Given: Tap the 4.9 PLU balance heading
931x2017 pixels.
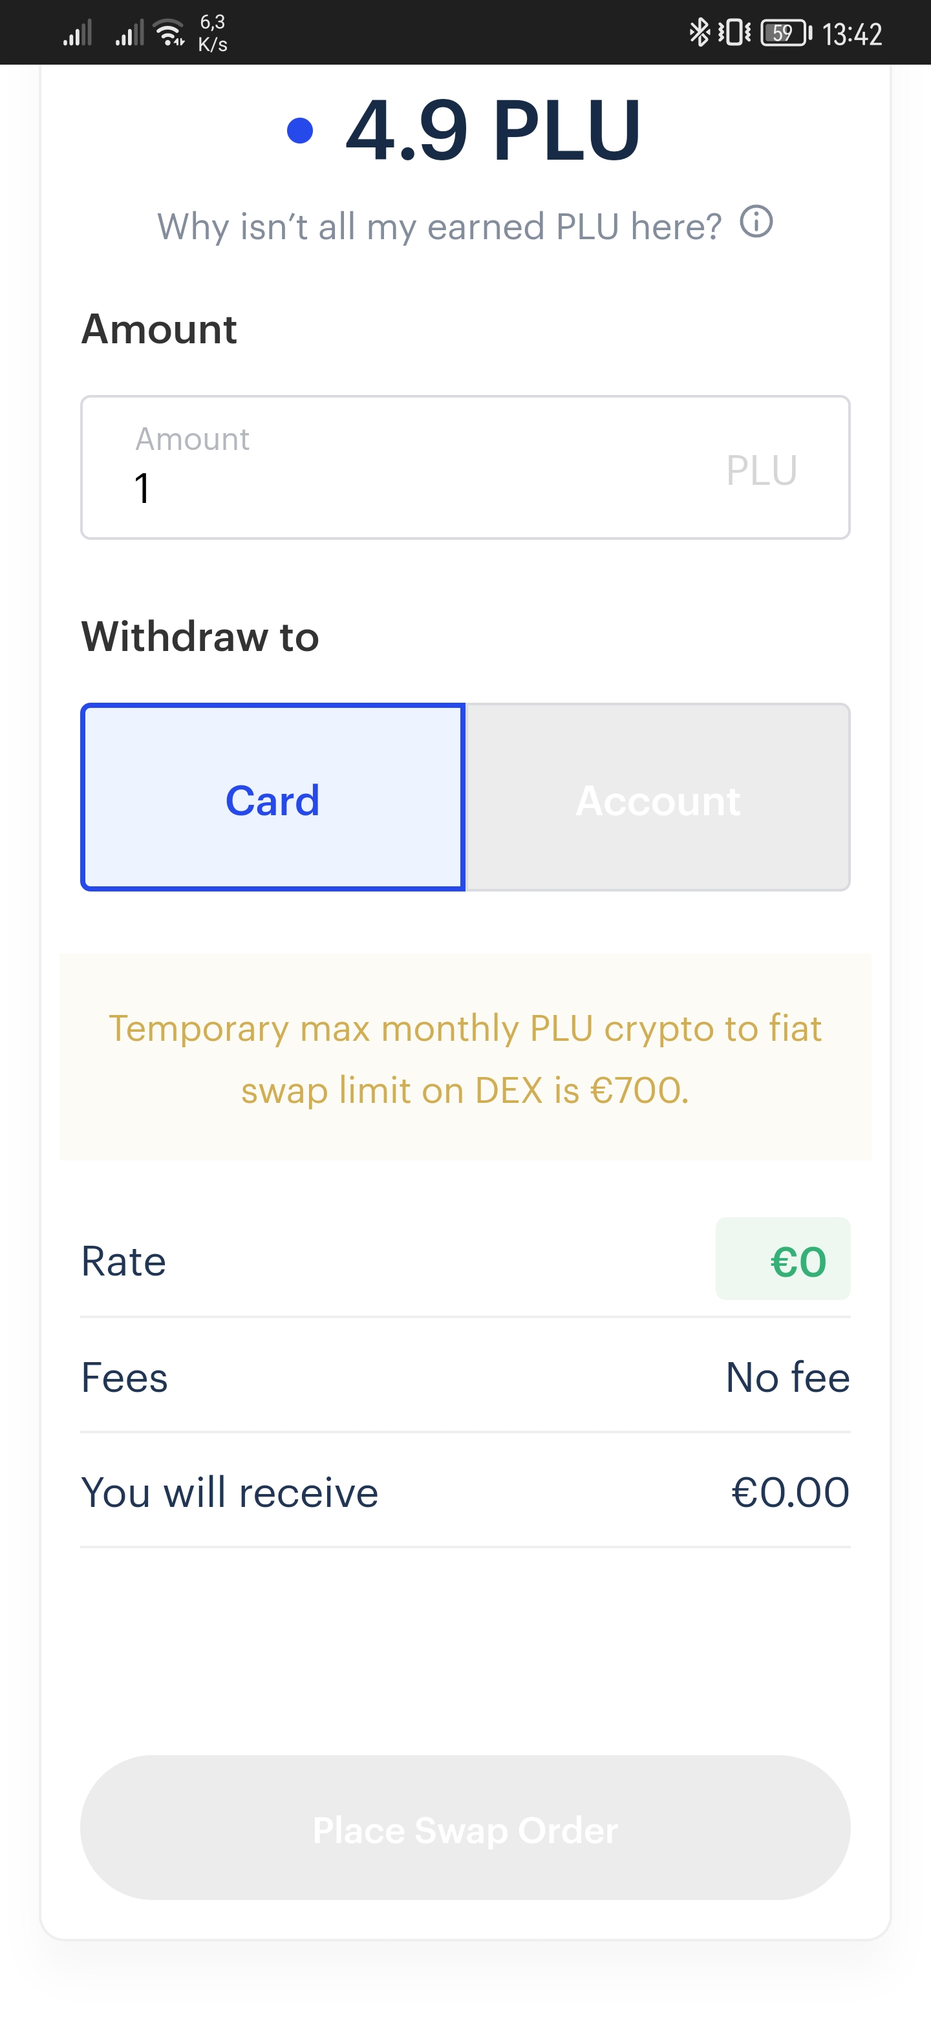Looking at the screenshot, I should tap(493, 131).
